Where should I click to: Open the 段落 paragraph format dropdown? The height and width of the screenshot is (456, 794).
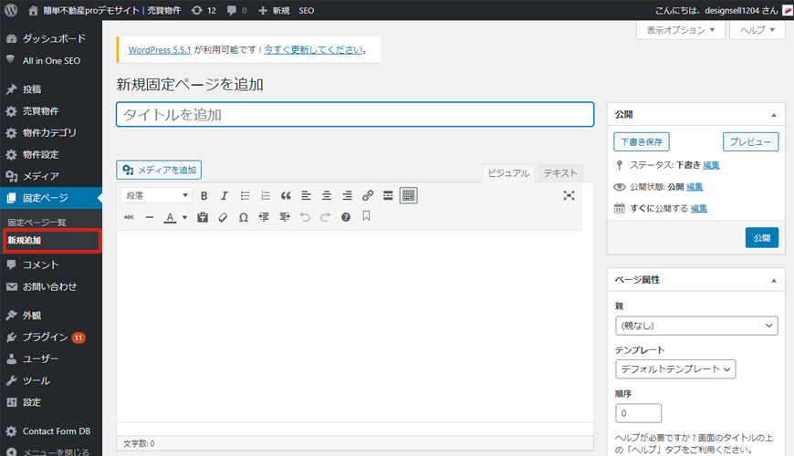tap(156, 195)
